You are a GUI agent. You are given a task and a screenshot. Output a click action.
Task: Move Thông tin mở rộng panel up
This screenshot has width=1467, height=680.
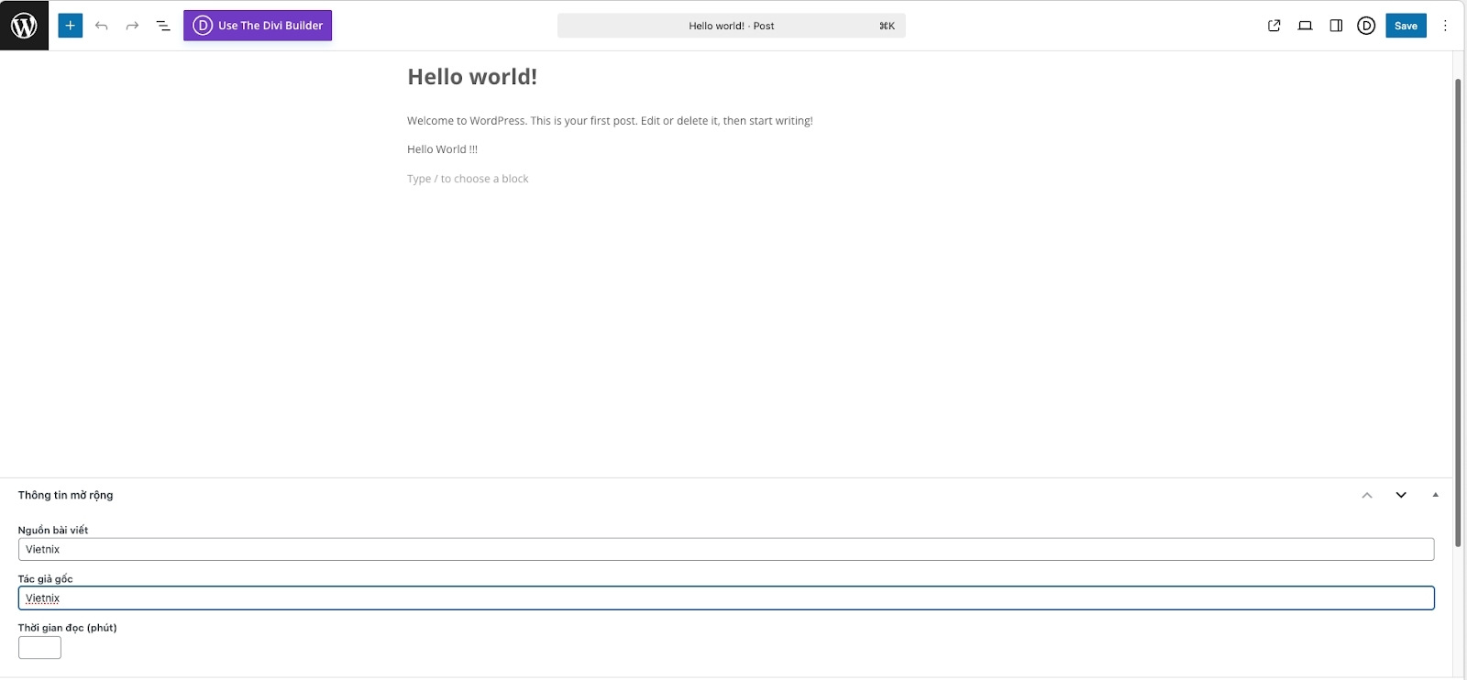pos(1367,495)
